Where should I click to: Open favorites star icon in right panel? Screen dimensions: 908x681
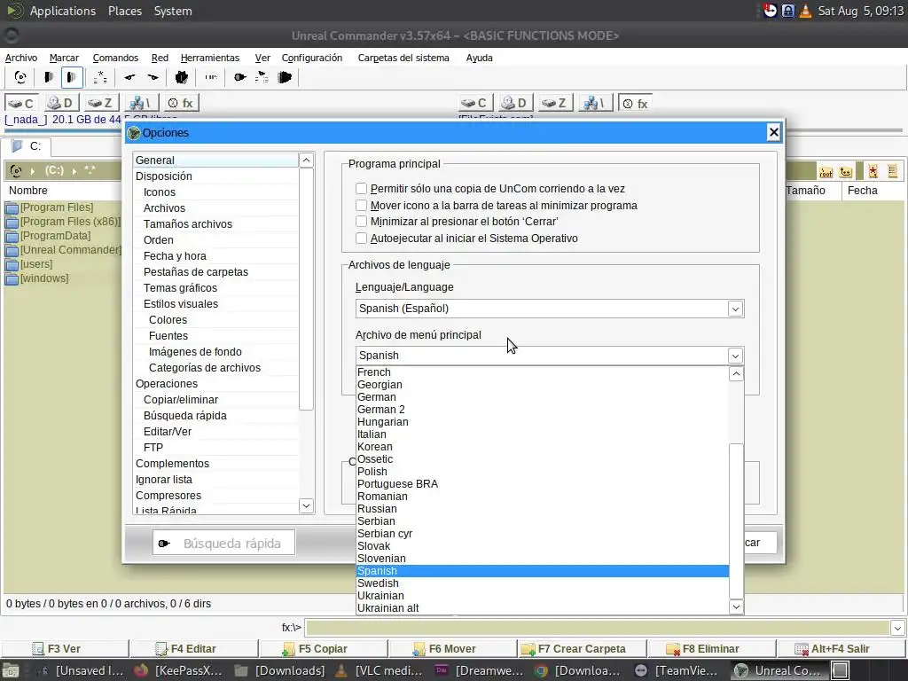pyautogui.click(x=873, y=171)
